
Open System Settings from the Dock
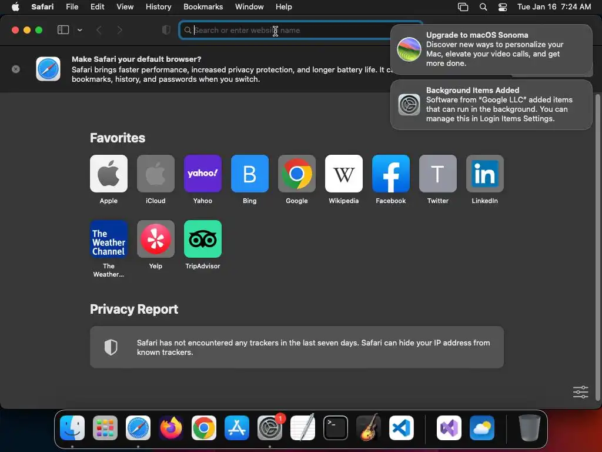[x=269, y=428]
